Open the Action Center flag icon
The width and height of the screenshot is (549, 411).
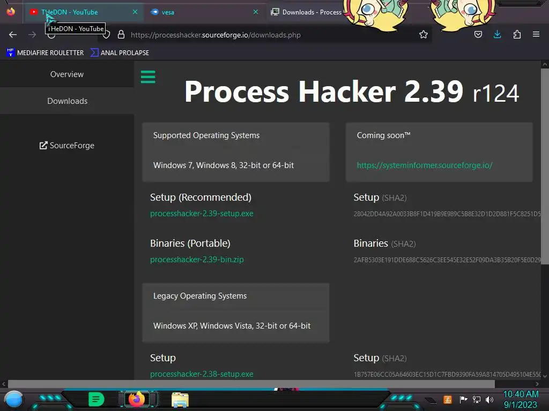pyautogui.click(x=463, y=399)
